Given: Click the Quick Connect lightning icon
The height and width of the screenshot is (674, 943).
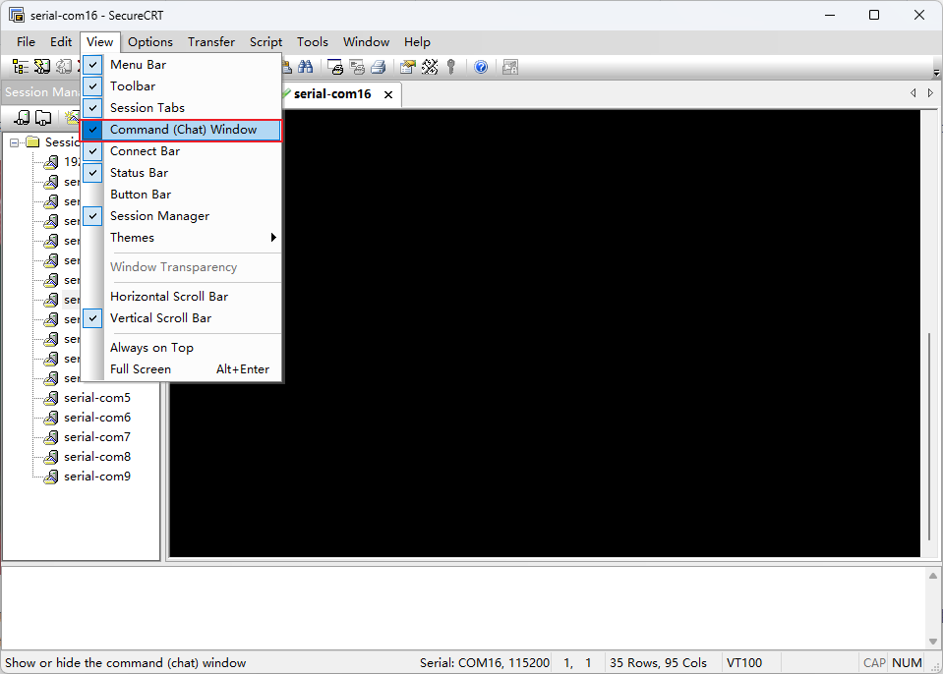Looking at the screenshot, I should (x=42, y=67).
